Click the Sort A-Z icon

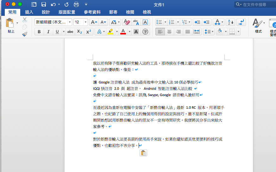[x=231, y=22]
